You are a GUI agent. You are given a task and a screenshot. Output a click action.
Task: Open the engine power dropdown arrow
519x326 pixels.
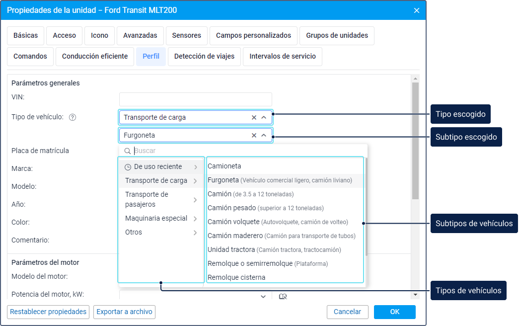[x=263, y=297]
